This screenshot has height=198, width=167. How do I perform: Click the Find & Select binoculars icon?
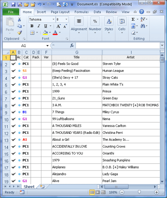143,26
